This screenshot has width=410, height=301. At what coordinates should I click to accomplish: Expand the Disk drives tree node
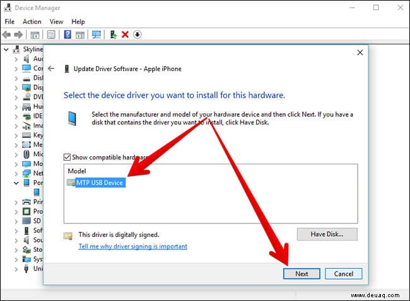coord(16,78)
